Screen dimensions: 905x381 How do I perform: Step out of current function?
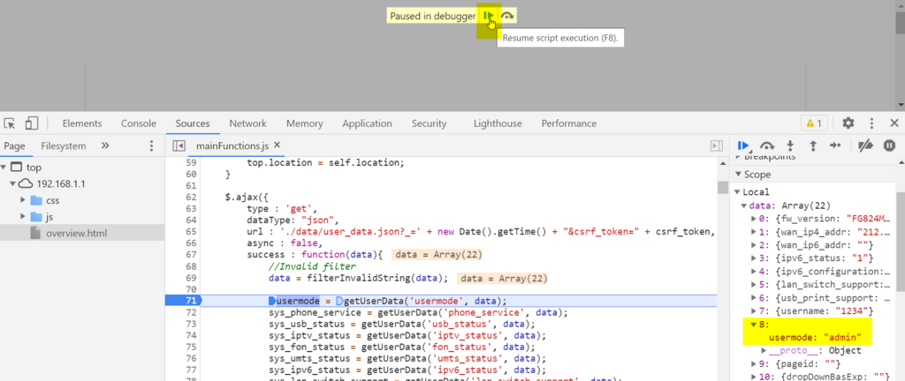pos(812,146)
